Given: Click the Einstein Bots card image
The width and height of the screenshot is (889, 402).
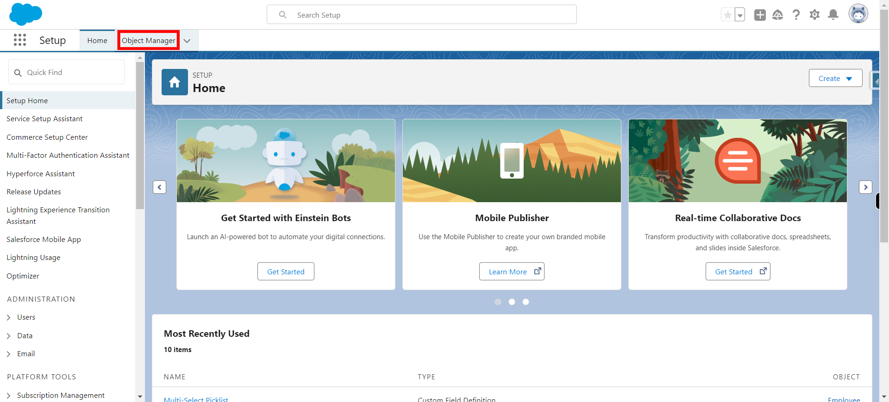Looking at the screenshot, I should [x=286, y=161].
